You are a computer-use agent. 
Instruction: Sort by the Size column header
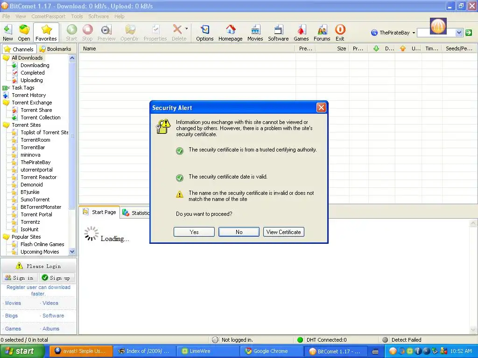tap(332, 48)
